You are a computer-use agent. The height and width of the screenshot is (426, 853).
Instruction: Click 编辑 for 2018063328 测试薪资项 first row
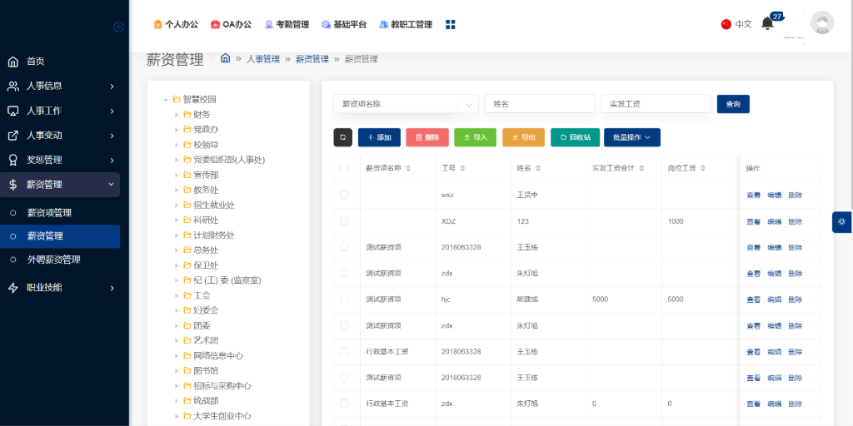click(x=774, y=247)
